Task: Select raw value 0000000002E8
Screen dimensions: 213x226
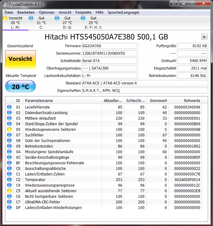Action: click(187, 191)
